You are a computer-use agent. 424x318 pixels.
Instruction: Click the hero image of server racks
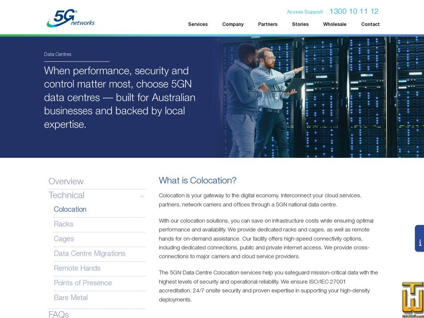tap(319, 97)
